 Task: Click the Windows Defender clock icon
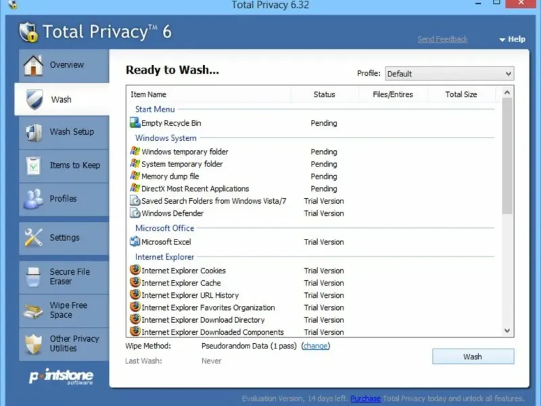click(x=135, y=213)
